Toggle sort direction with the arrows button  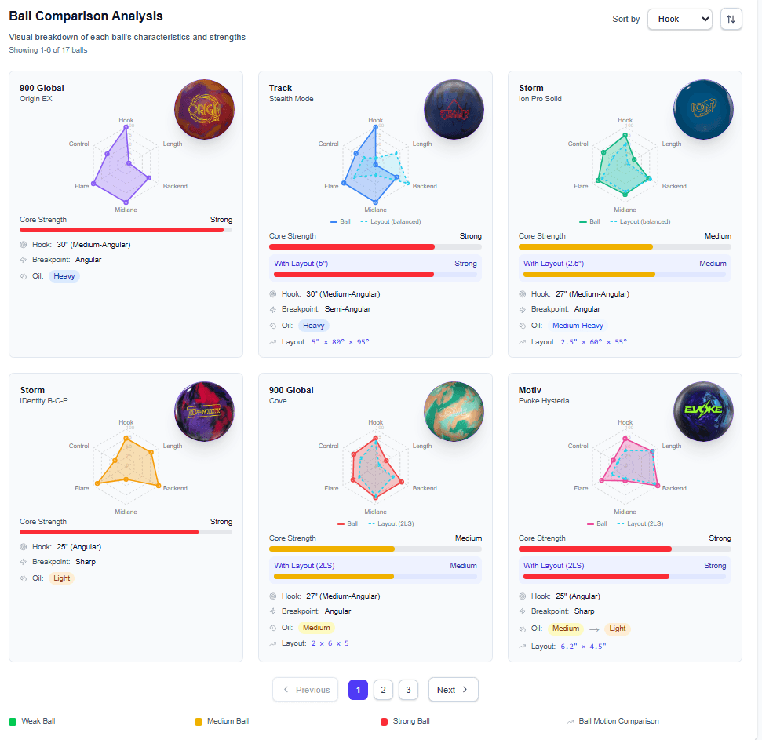click(731, 20)
